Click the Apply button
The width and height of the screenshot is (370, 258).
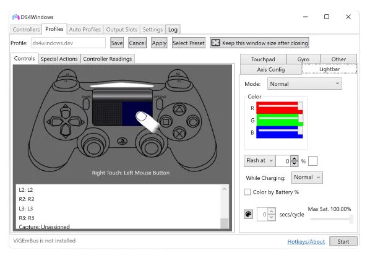coord(159,43)
